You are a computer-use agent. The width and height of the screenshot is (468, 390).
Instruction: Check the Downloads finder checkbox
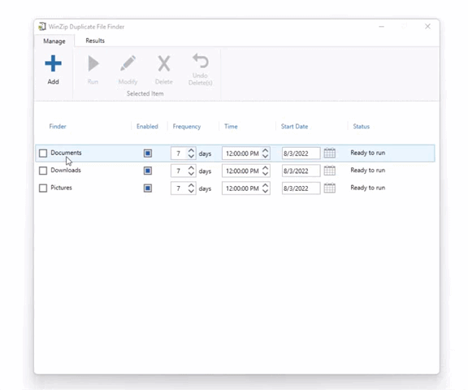click(43, 171)
